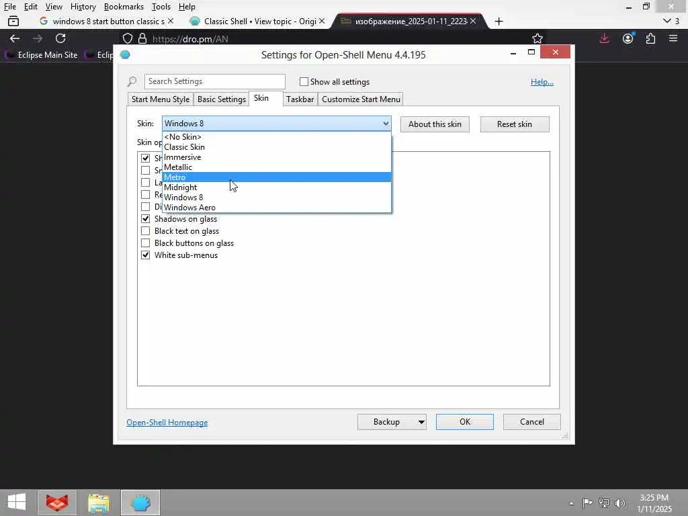688x516 pixels.
Task: Open the browser hamburger menu
Action: [673, 38]
